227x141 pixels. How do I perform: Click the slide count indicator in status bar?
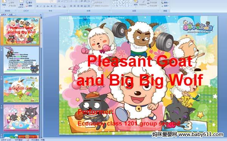coord(6,140)
